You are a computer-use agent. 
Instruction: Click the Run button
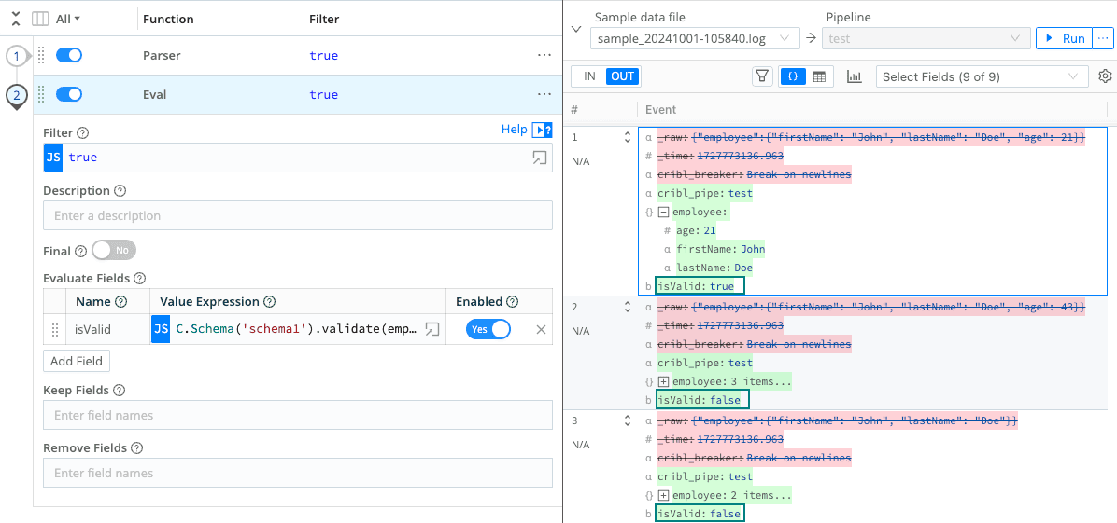(1064, 38)
